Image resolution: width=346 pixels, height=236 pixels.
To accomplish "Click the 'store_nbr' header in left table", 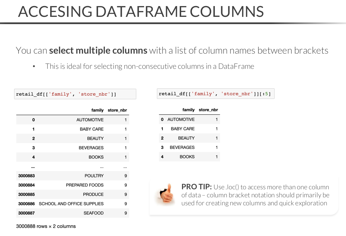I will tap(117, 110).
